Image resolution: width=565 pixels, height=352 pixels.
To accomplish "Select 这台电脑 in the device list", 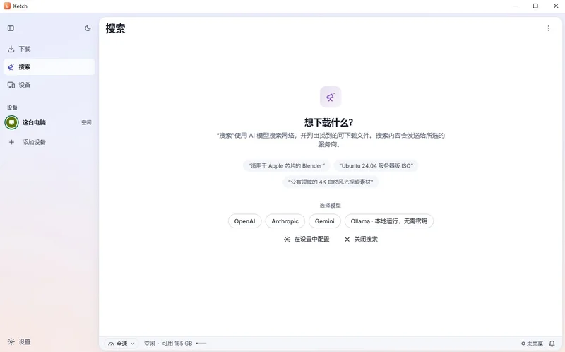I will [x=49, y=122].
